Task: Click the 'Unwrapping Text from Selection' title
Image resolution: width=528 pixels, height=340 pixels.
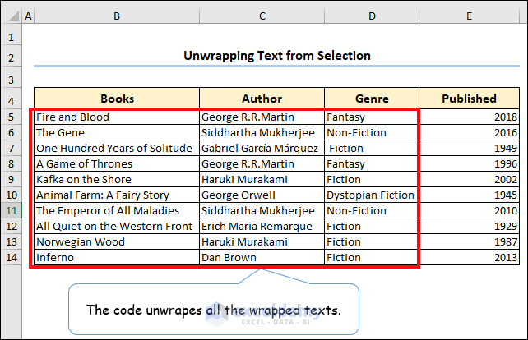Action: pyautogui.click(x=276, y=56)
